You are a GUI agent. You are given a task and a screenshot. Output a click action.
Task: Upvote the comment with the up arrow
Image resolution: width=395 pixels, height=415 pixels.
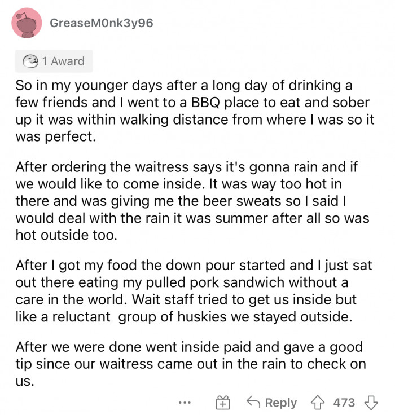tap(317, 403)
